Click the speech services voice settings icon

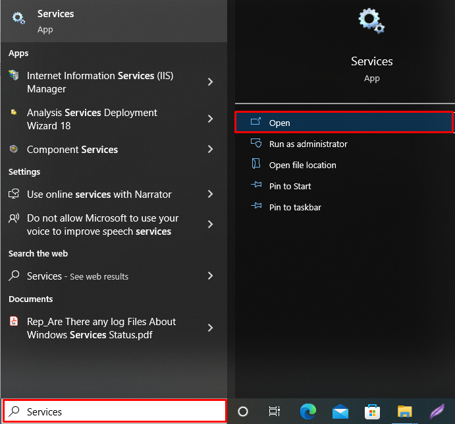pyautogui.click(x=14, y=218)
